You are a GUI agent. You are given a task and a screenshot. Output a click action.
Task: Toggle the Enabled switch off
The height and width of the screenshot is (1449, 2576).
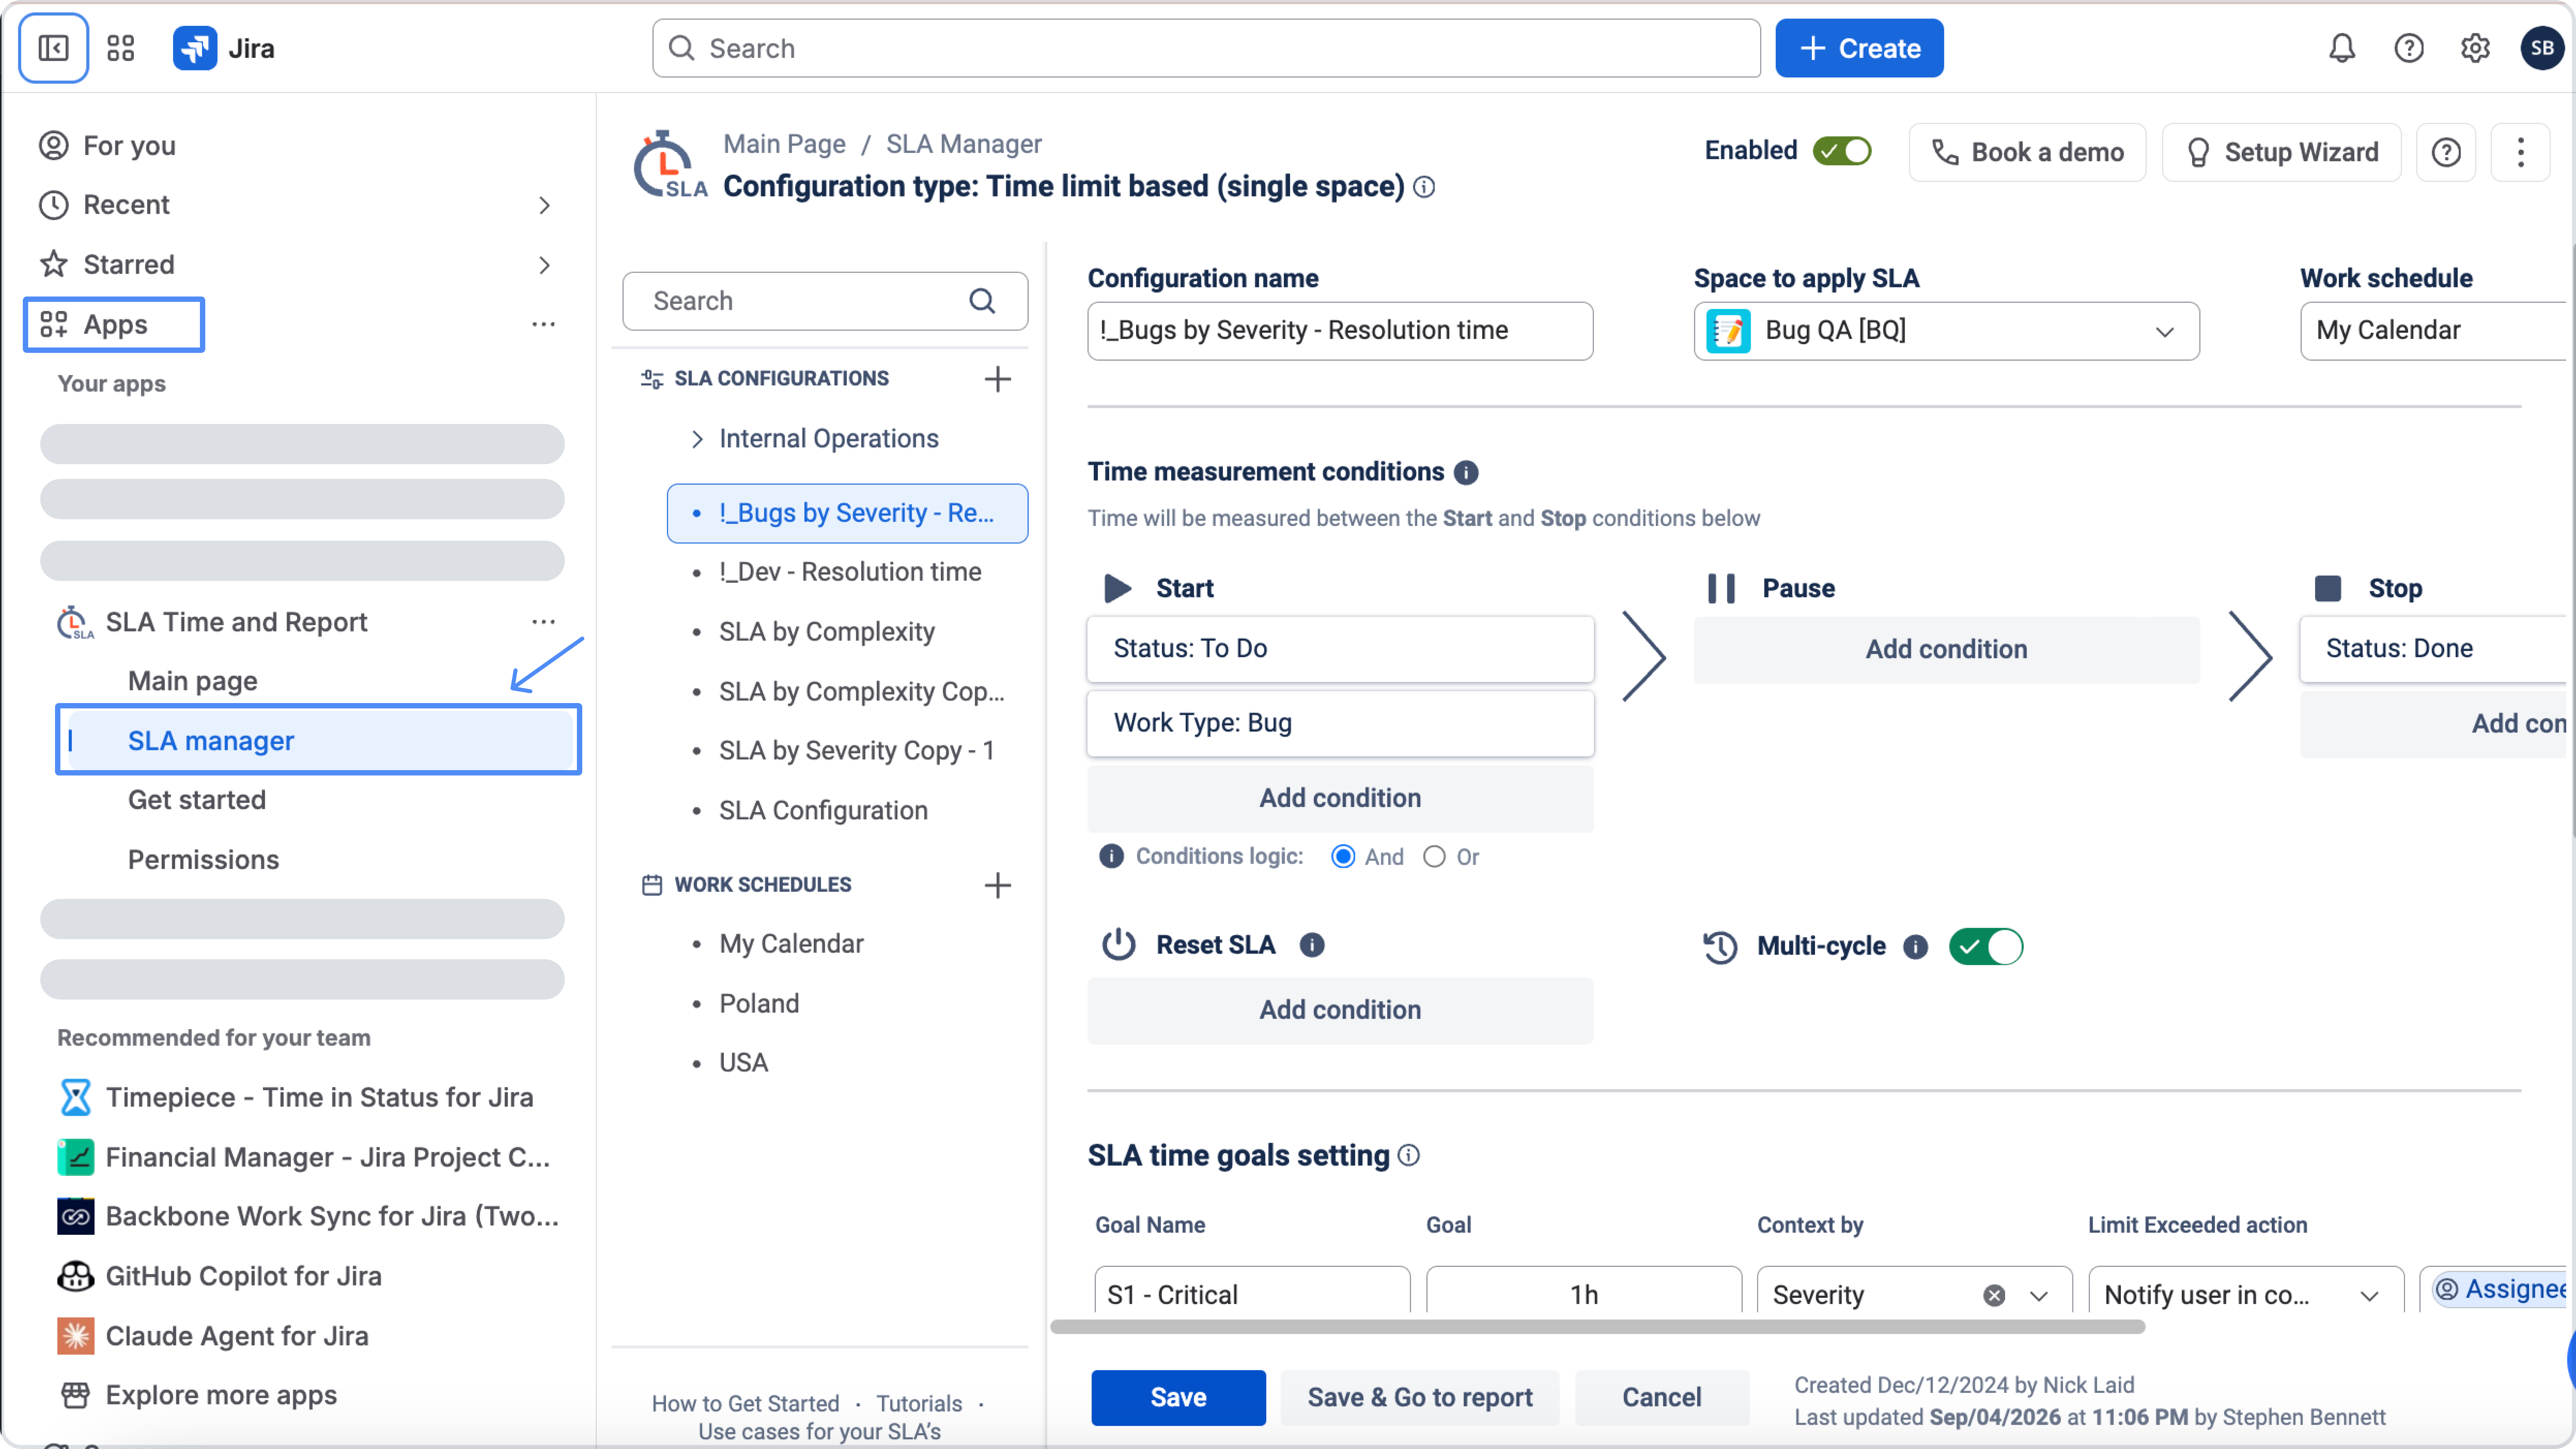pos(1842,151)
